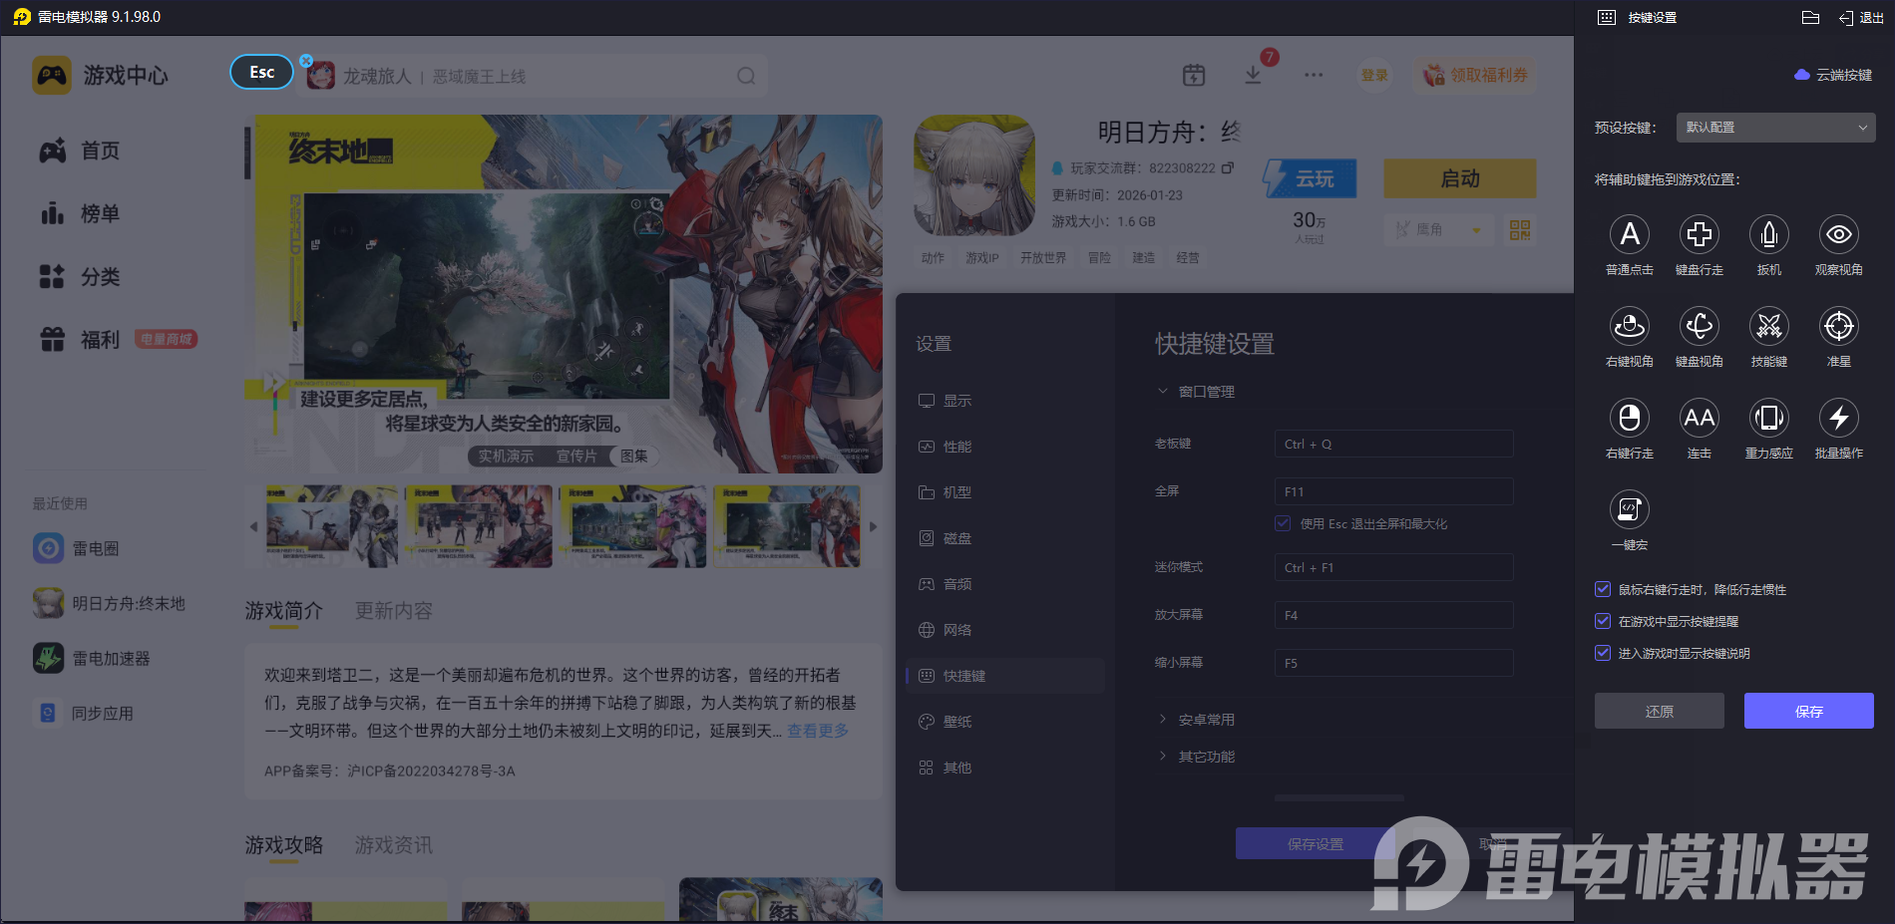Uncheck 使用 Esc 退出全屏和最大化
1895x924 pixels.
[x=1282, y=523]
